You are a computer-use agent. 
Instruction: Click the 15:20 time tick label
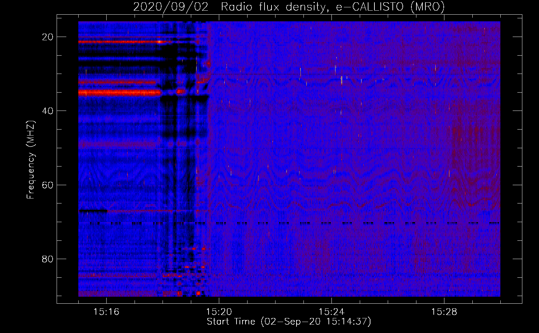pos(219,312)
